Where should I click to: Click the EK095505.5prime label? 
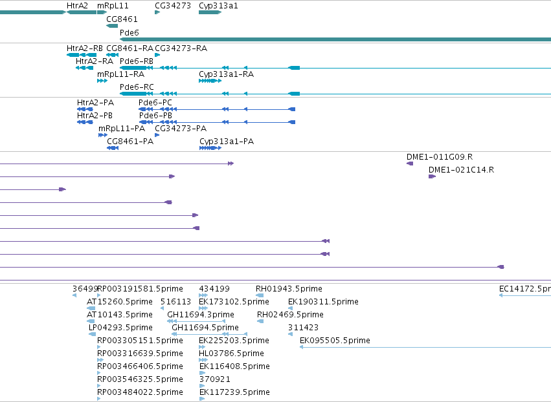click(x=335, y=341)
